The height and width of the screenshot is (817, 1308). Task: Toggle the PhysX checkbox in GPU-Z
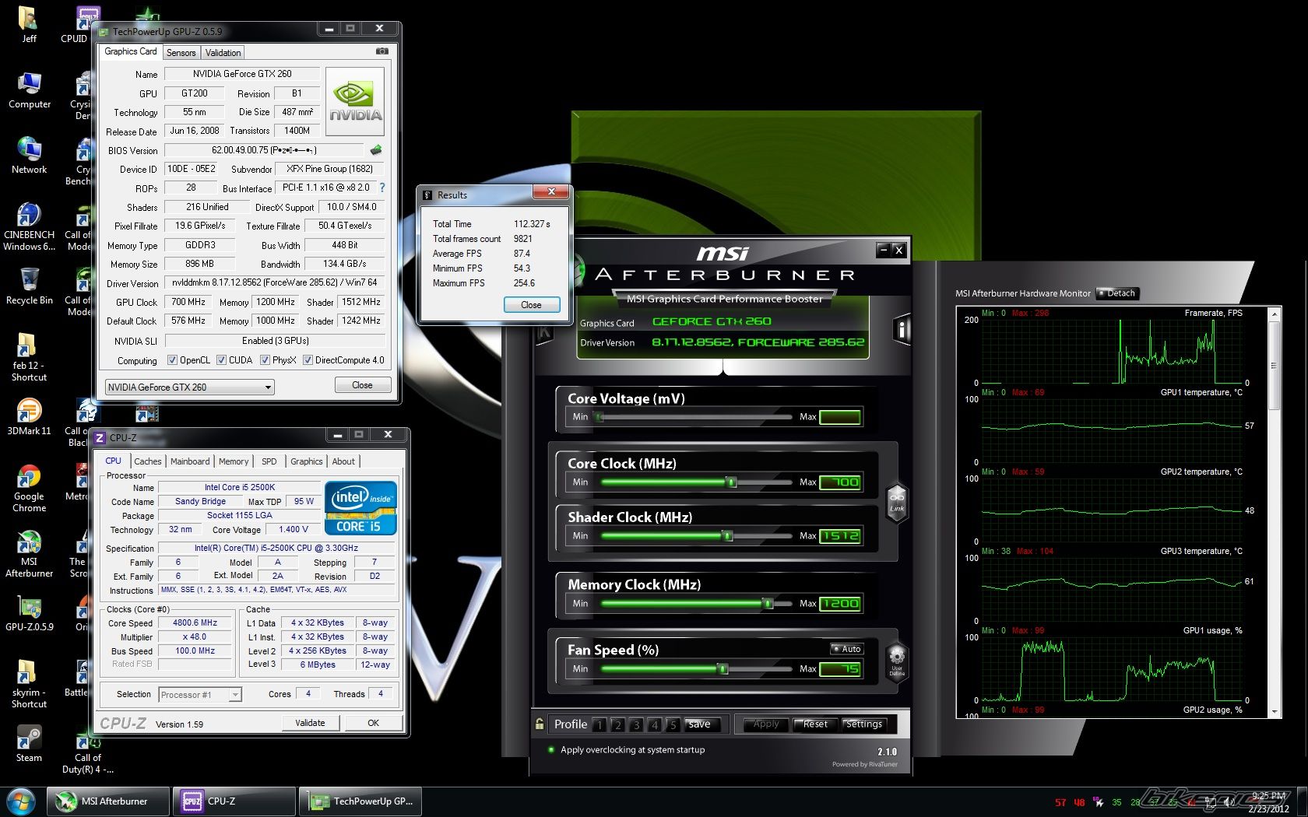pyautogui.click(x=265, y=360)
